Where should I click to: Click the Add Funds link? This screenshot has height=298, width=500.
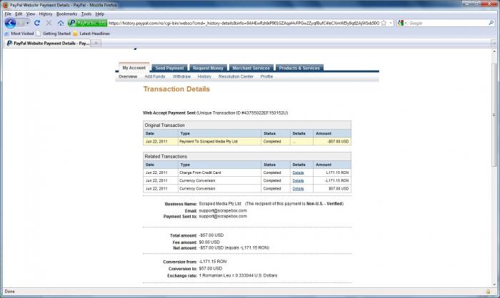(155, 76)
